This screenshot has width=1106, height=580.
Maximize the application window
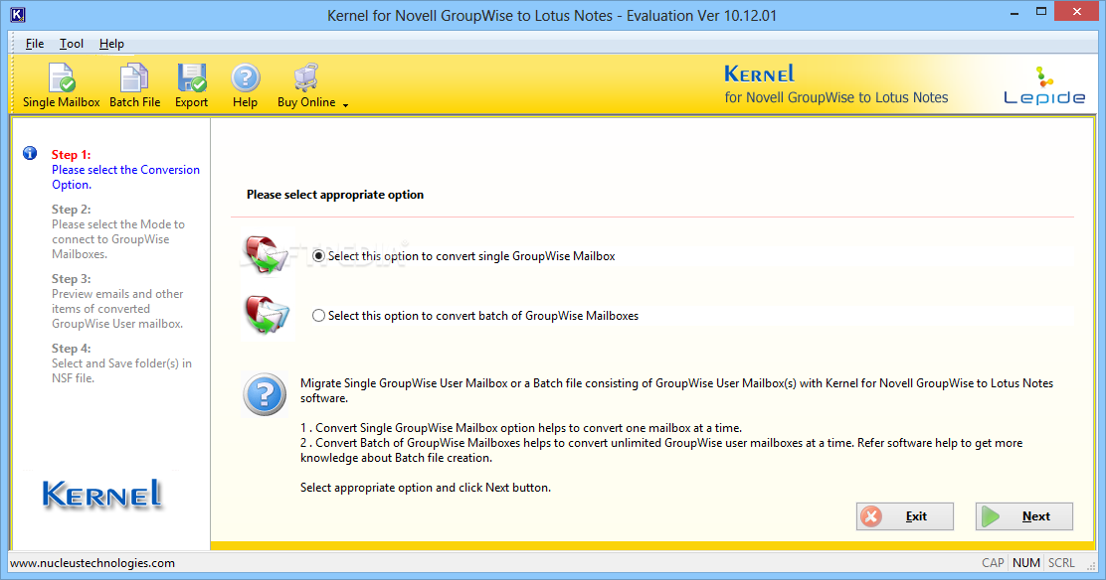[1041, 12]
